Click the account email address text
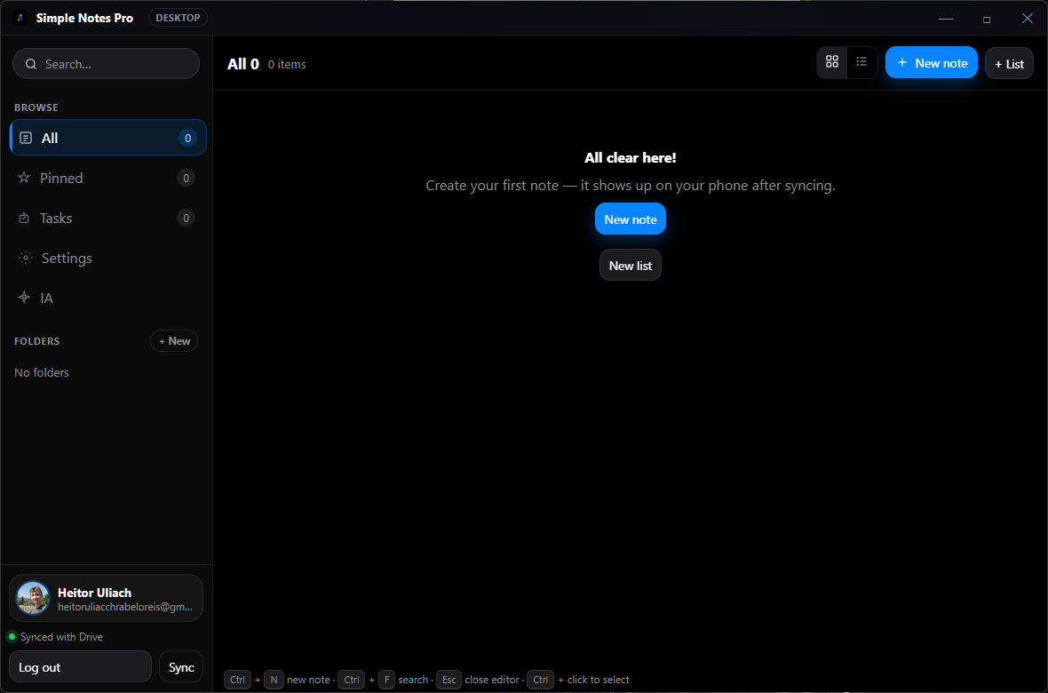The width and height of the screenshot is (1048, 693). 125,607
